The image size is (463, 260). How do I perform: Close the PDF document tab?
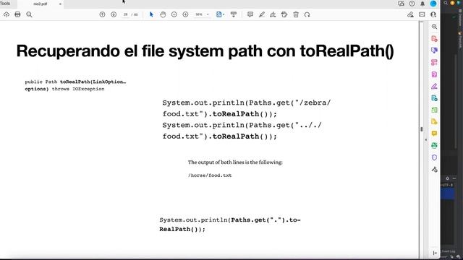click(x=60, y=4)
